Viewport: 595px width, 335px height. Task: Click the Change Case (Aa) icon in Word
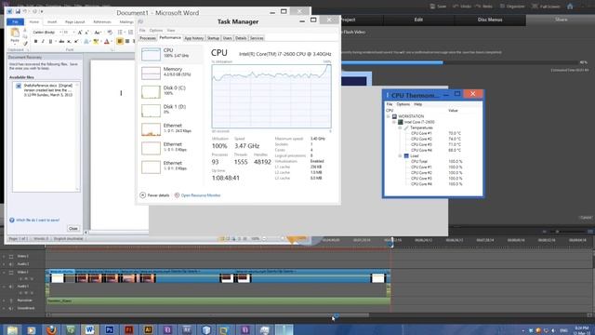97,33
